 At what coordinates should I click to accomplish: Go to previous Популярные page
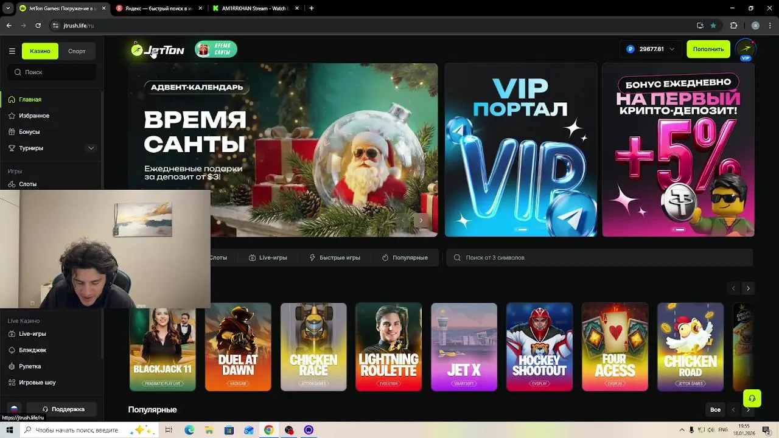(733, 410)
